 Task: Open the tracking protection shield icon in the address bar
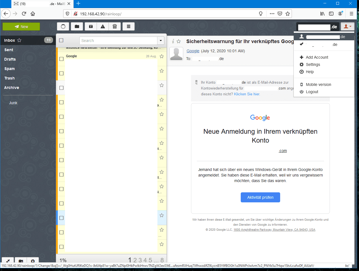click(x=67, y=14)
